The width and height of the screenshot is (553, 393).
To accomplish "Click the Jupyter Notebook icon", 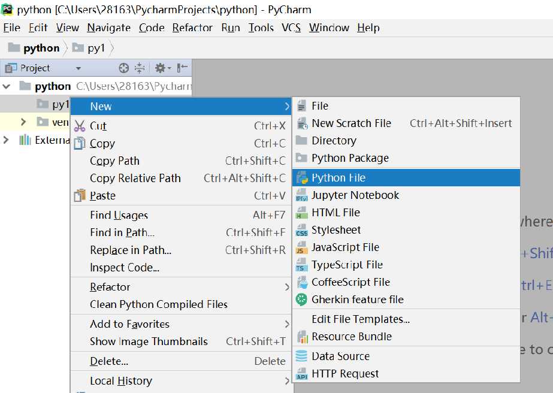I will point(302,195).
